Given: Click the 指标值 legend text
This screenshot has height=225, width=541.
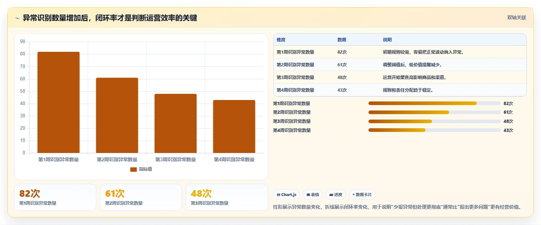Looking at the screenshot, I should click(145, 169).
